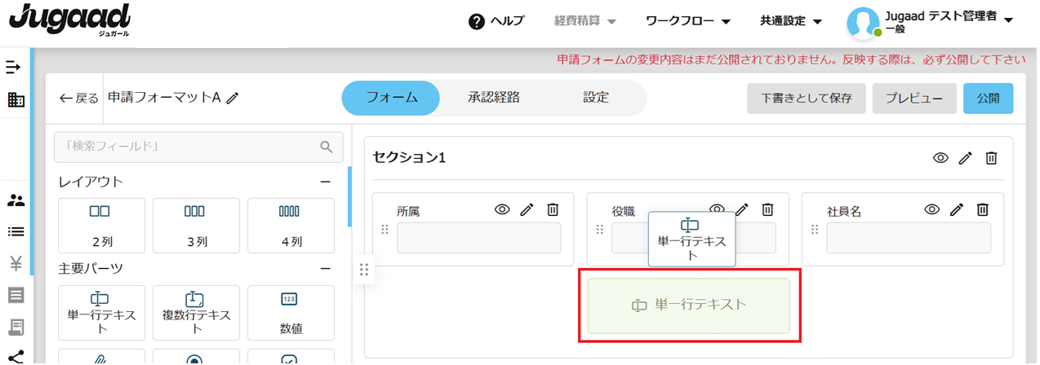Image resolution: width=1040 pixels, height=365 pixels.
Task: Open the 経費精算 dropdown menu
Action: (585, 21)
